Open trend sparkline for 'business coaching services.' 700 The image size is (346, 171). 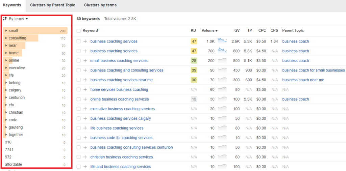click(x=222, y=50)
